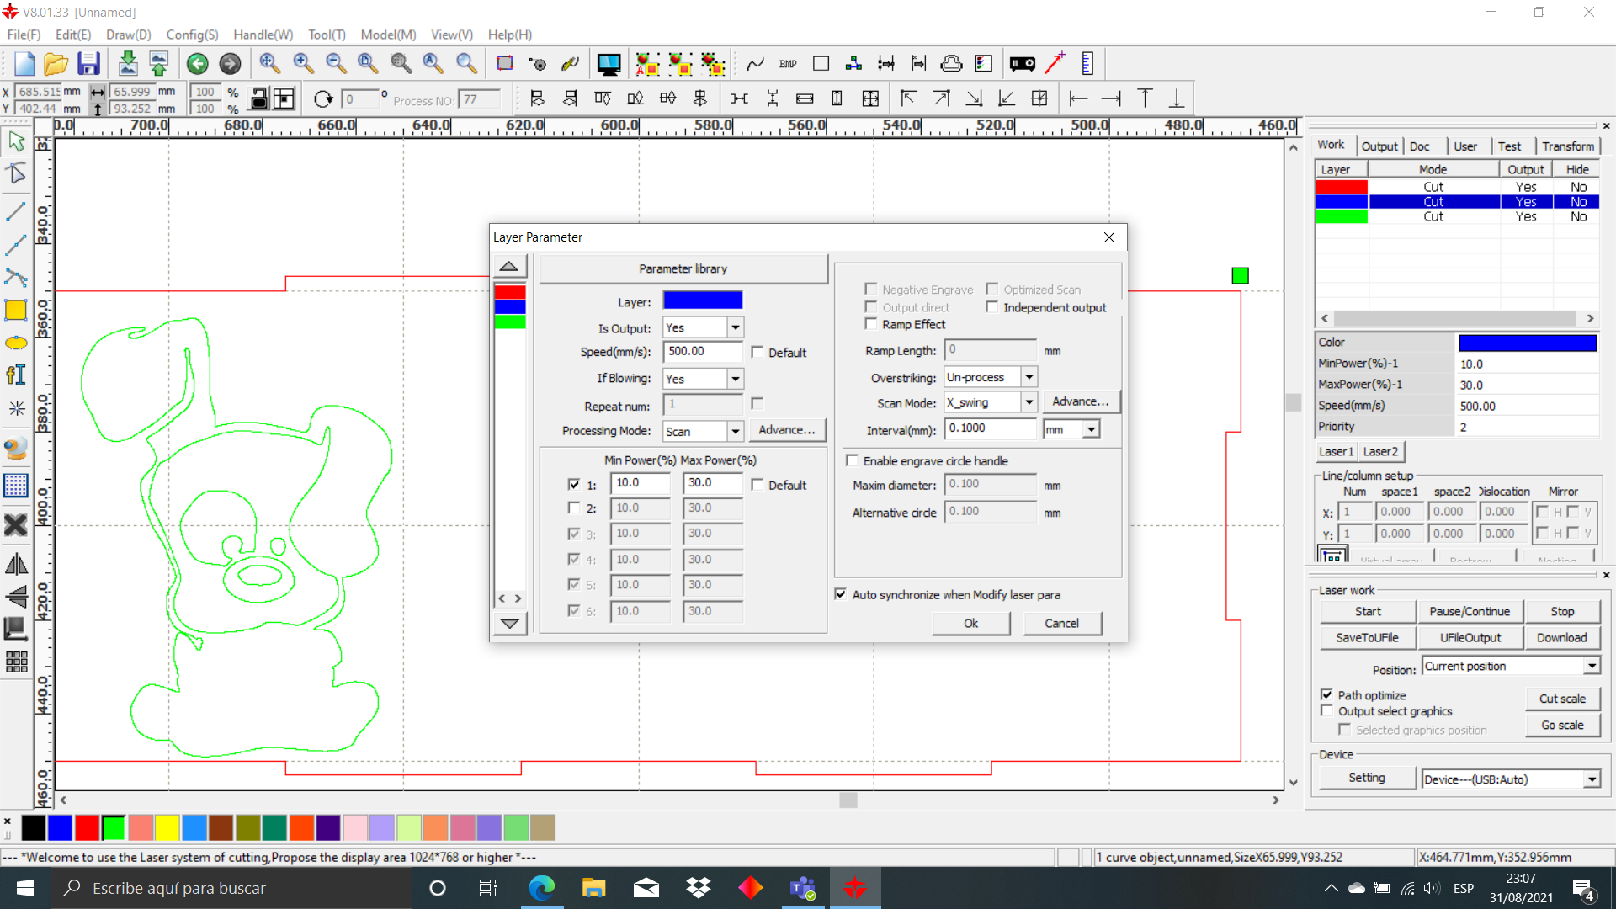Viewport: 1616px width, 909px height.
Task: Open the Handle(W) menu
Action: 263,35
